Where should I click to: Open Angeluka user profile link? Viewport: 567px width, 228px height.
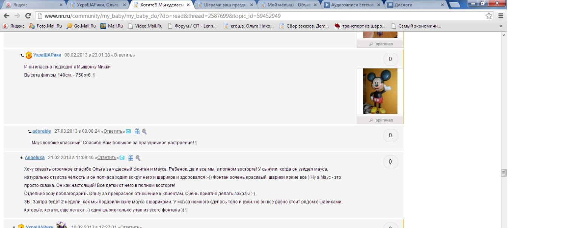point(35,158)
